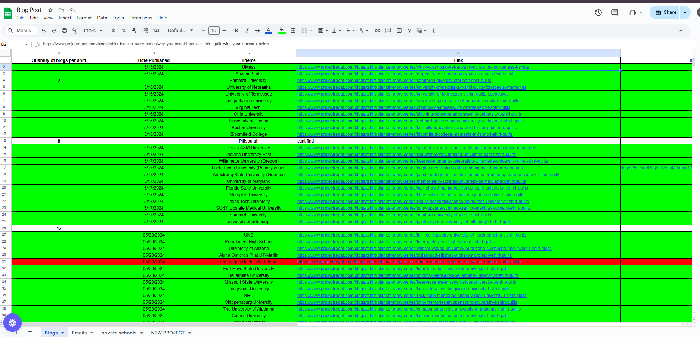700x337 pixels.
Task: Add a new sheet
Action: coord(17,333)
